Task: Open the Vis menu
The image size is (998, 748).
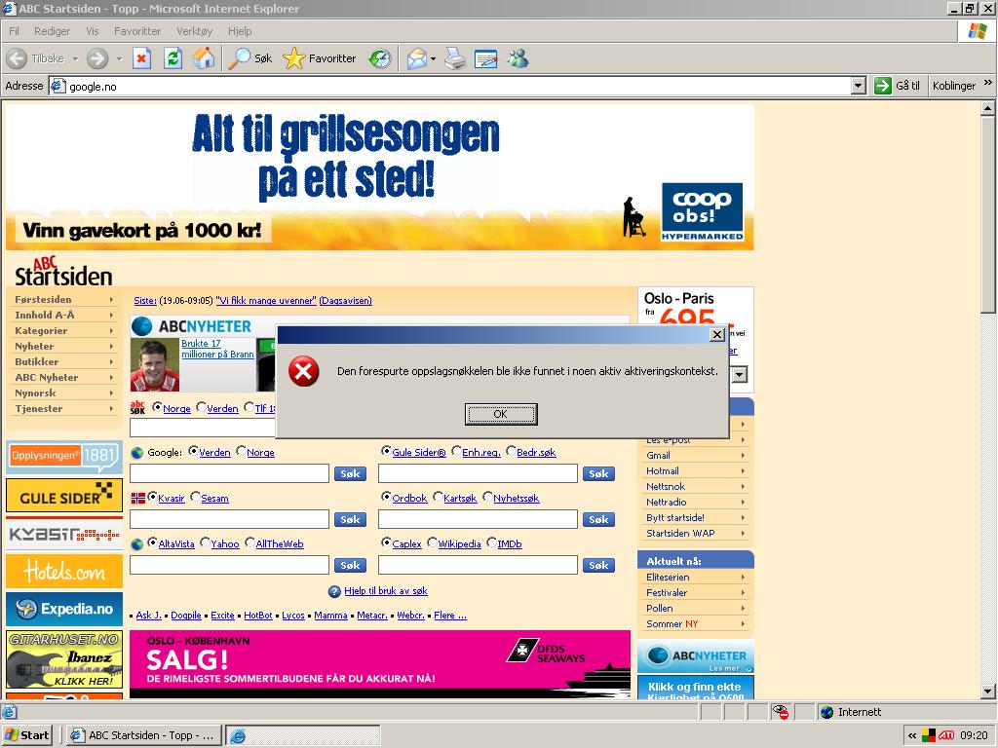Action: click(93, 31)
